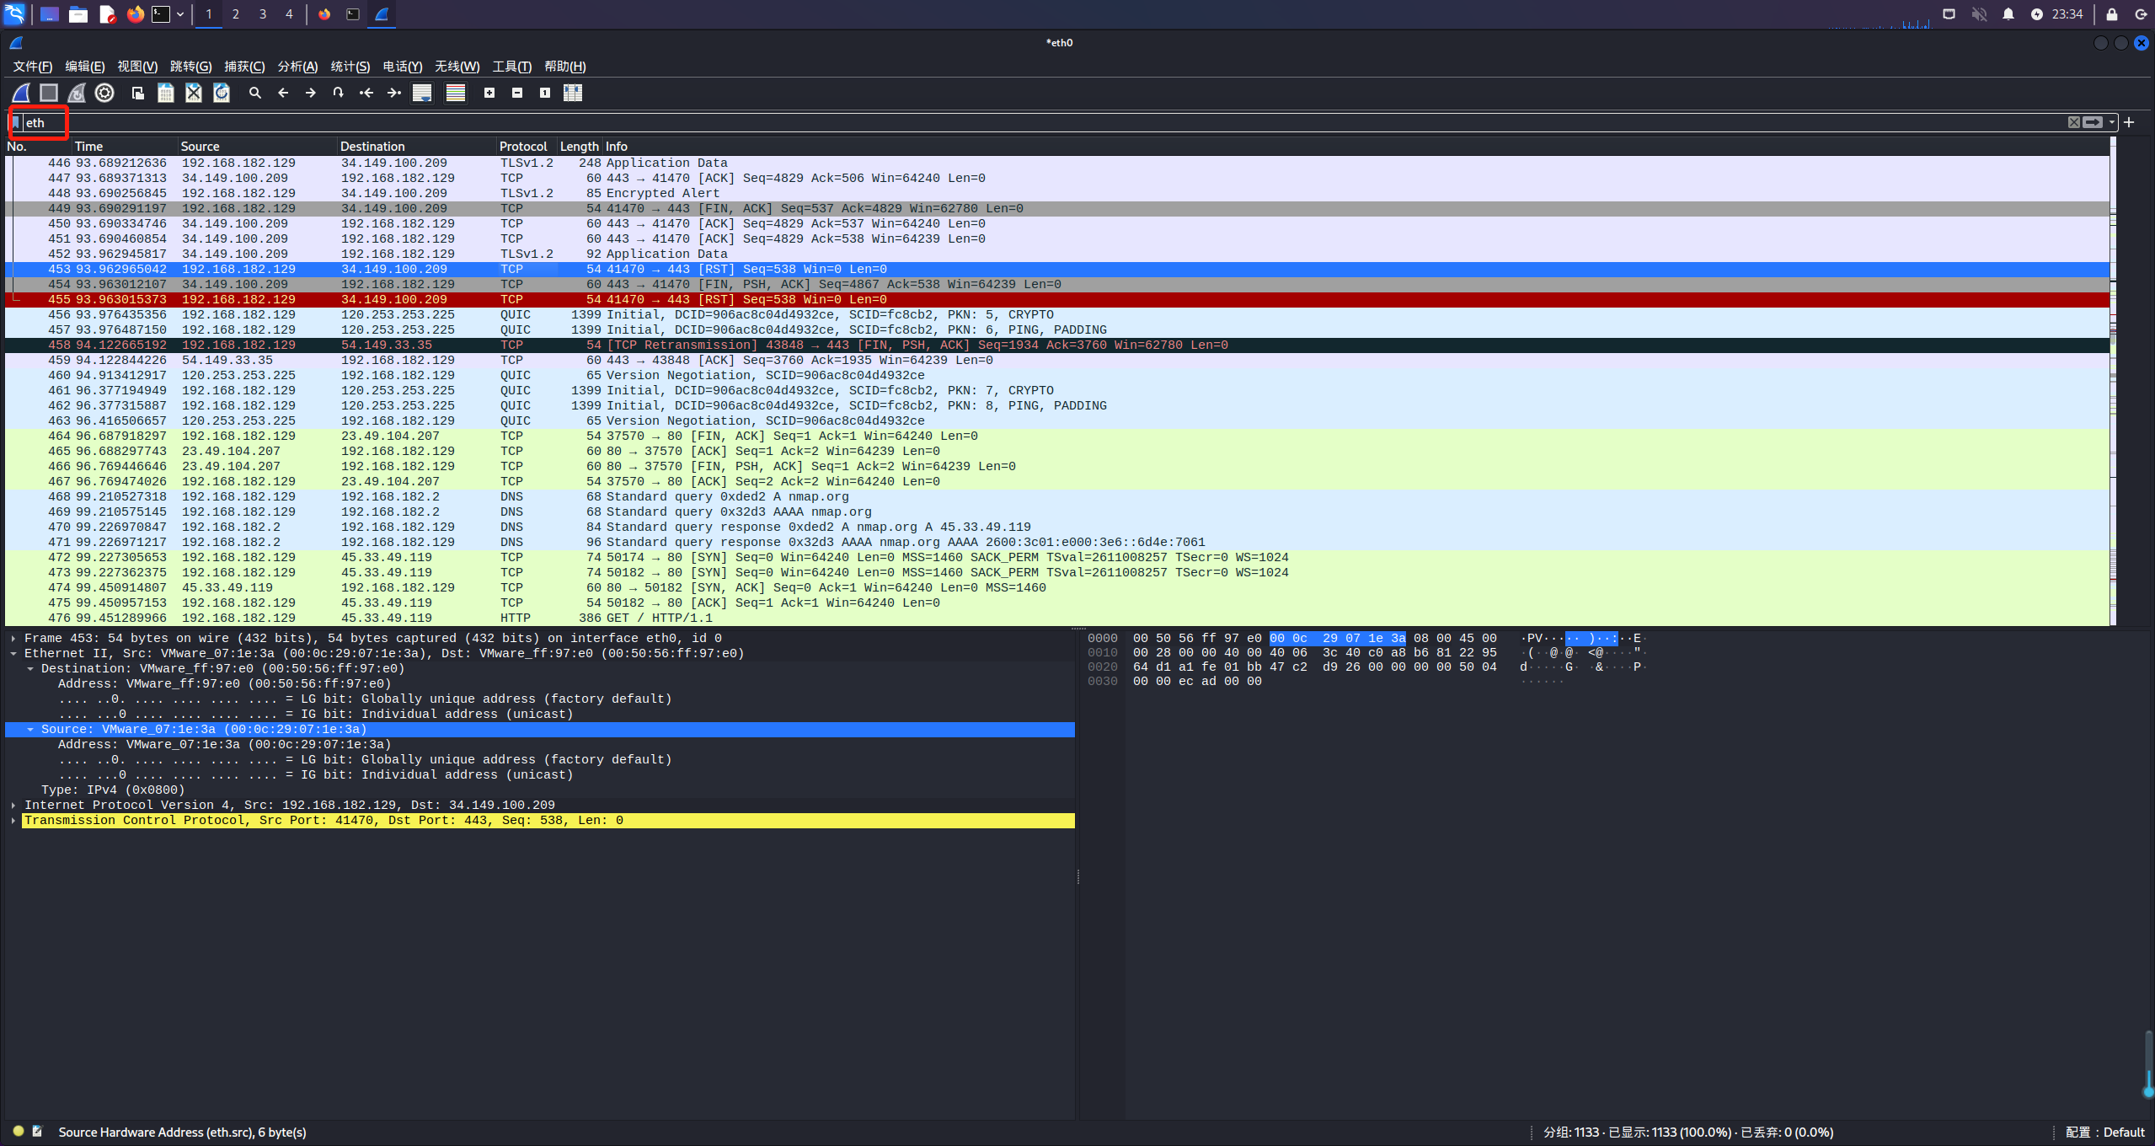Select Type: IPv4 (0x0800) field
The image size is (2155, 1146).
point(113,790)
